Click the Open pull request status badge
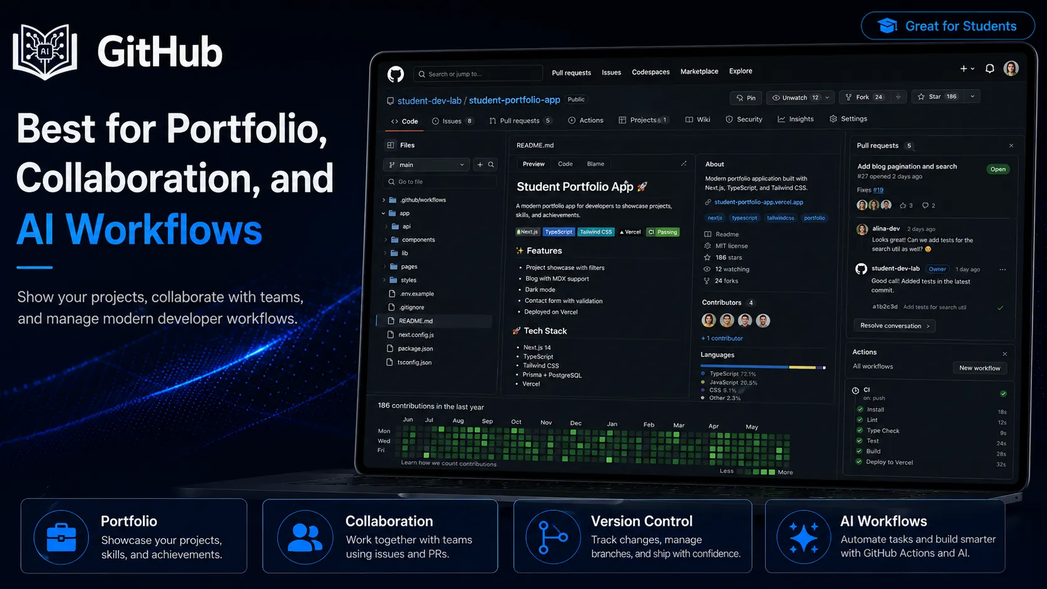Viewport: 1047px width, 589px height. point(998,170)
